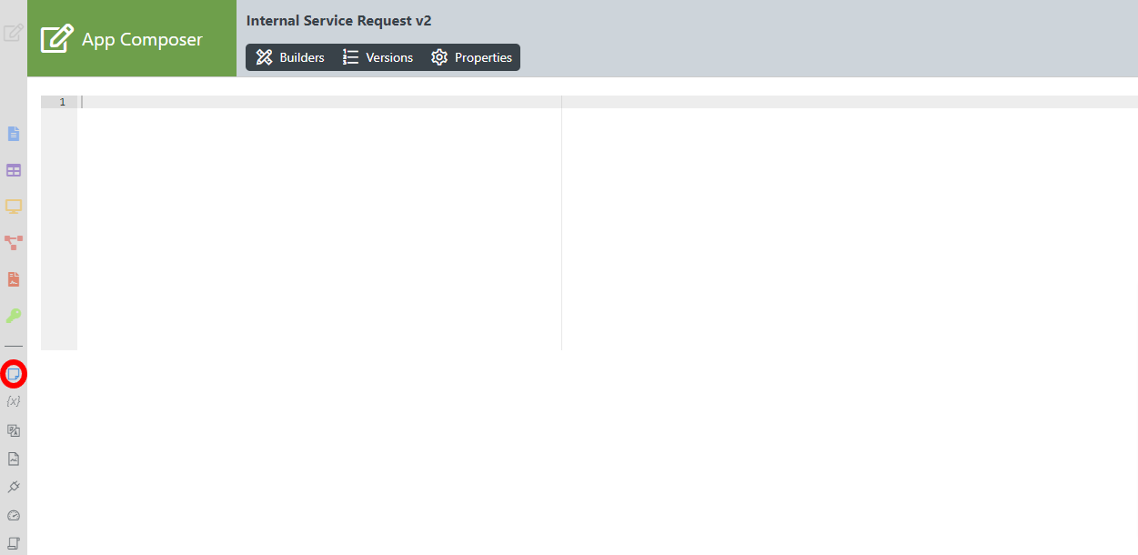Click the Internal Service Request v2 title
This screenshot has width=1138, height=555.
(x=339, y=21)
